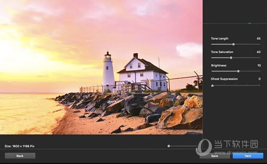Viewport: 267px width, 164px height.
Task: Click the Brightness slider handle
Action: pyautogui.click(x=239, y=71)
